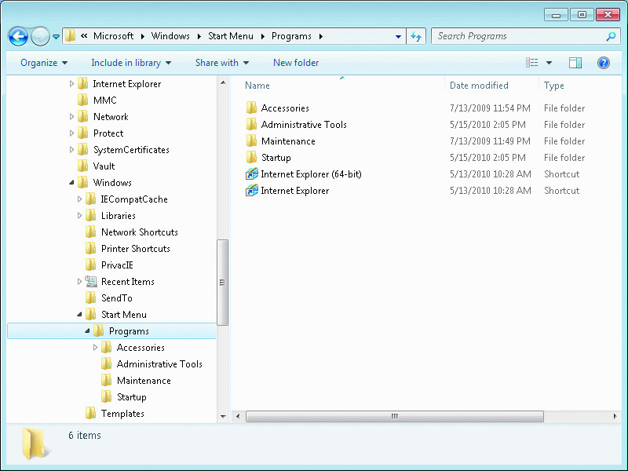628x471 pixels.
Task: Click the navigation pane scroll down arrow
Action: pos(223,417)
